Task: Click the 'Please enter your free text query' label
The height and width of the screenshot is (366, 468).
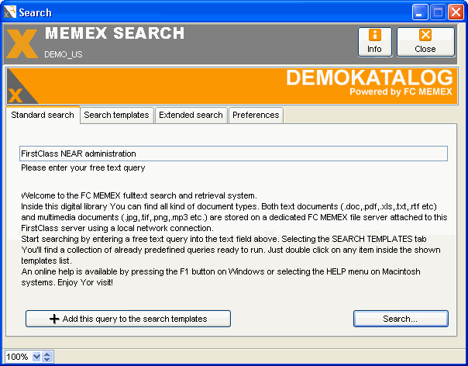Action: click(x=83, y=168)
